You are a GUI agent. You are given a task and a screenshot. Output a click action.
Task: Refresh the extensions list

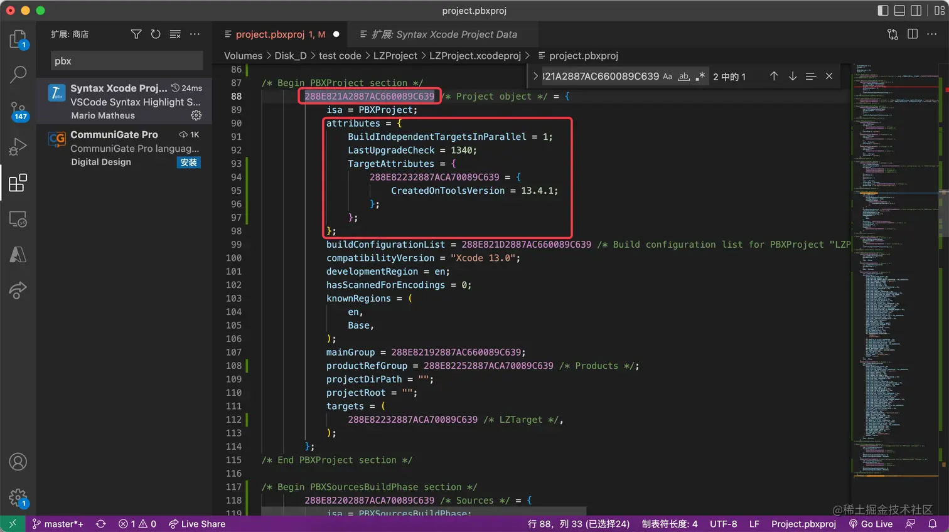click(x=156, y=34)
